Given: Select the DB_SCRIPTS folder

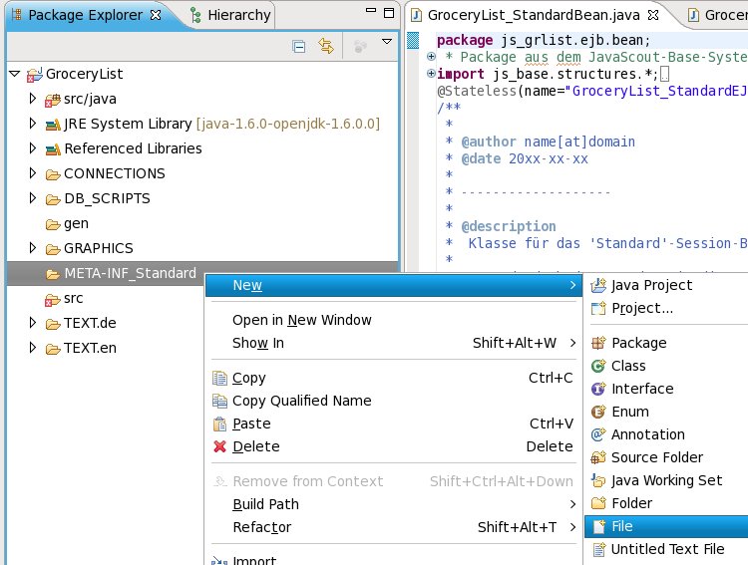Looking at the screenshot, I should pyautogui.click(x=107, y=198).
